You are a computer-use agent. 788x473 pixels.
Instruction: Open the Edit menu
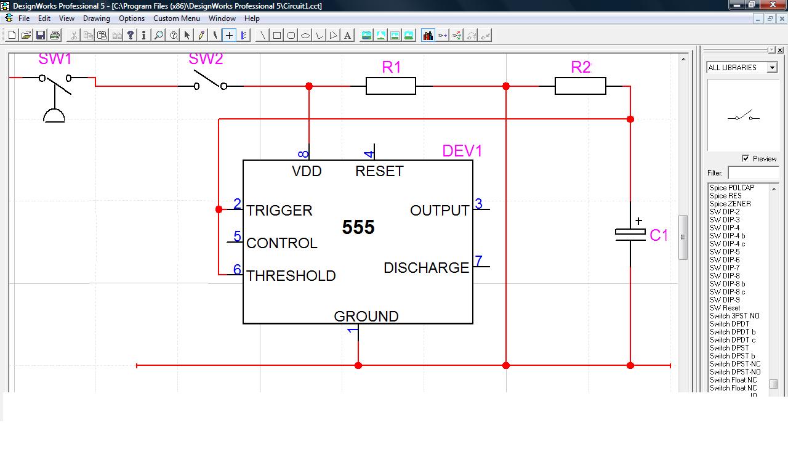pos(44,18)
